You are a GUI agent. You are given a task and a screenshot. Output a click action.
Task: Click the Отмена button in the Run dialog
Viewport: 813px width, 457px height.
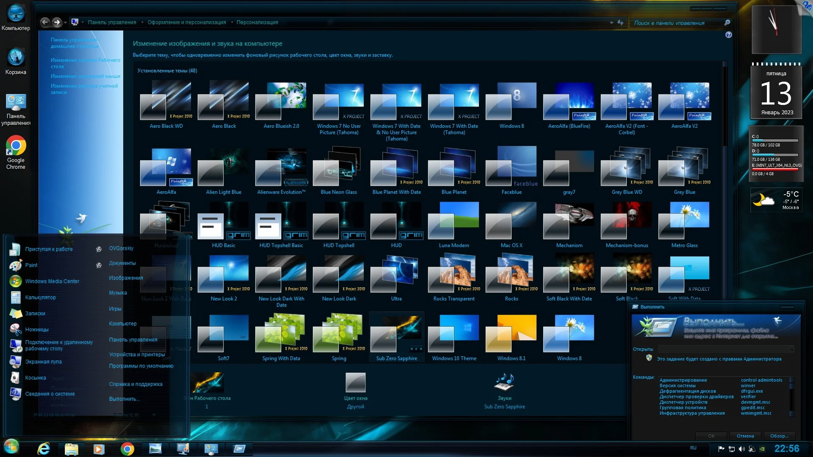click(745, 436)
